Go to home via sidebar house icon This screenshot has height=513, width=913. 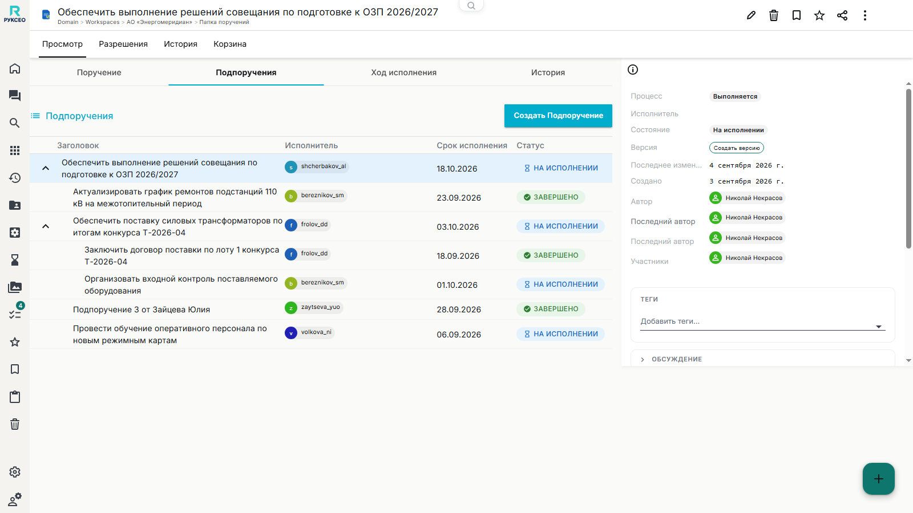[15, 68]
